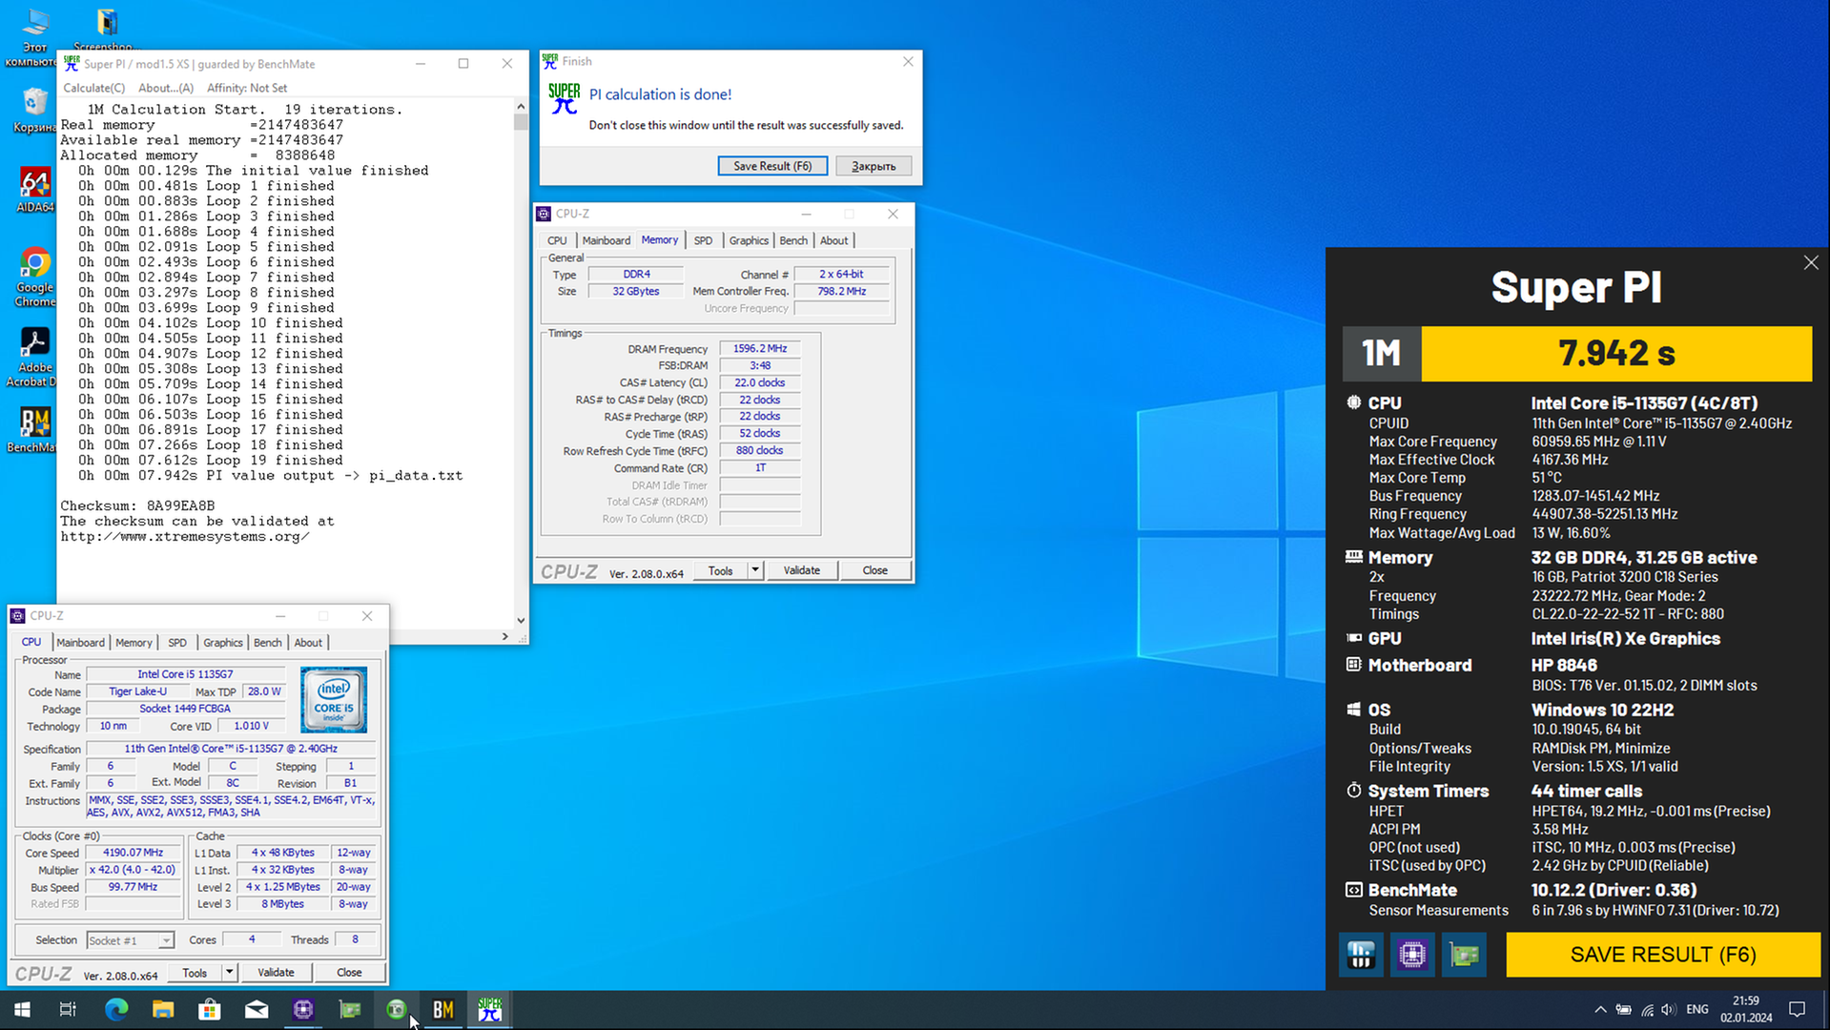Open network status in system tray
Image resolution: width=1830 pixels, height=1030 pixels.
pyautogui.click(x=1647, y=1009)
